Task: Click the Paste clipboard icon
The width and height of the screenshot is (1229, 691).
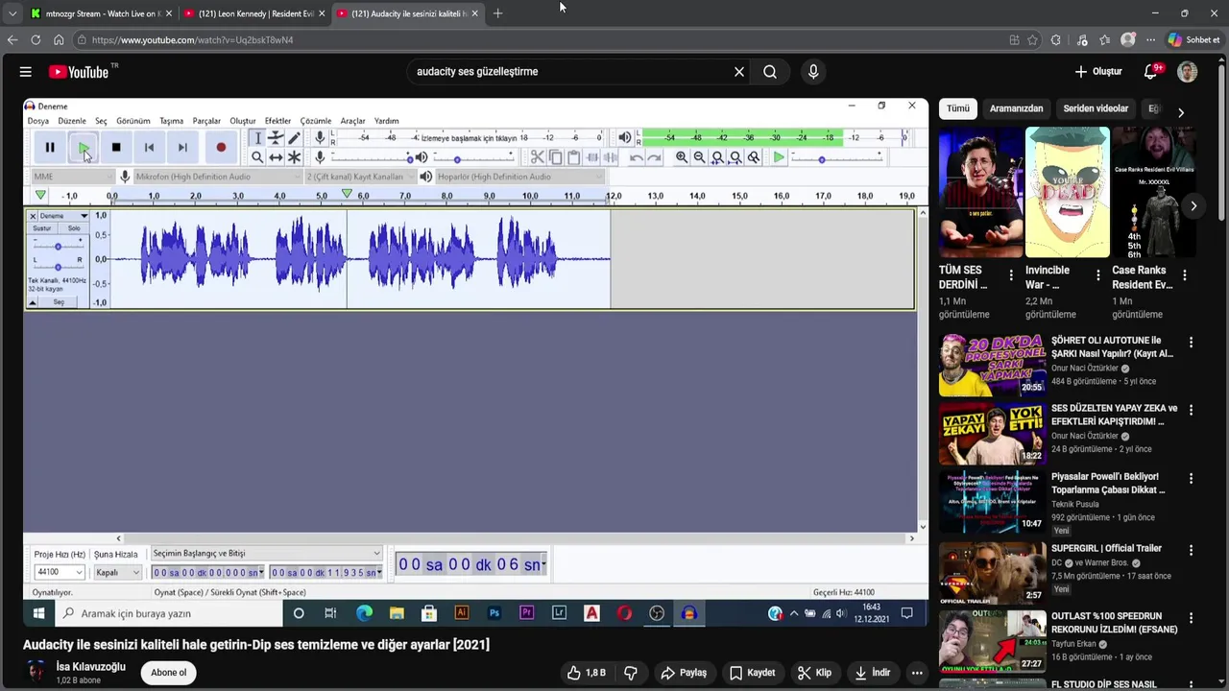Action: (574, 157)
